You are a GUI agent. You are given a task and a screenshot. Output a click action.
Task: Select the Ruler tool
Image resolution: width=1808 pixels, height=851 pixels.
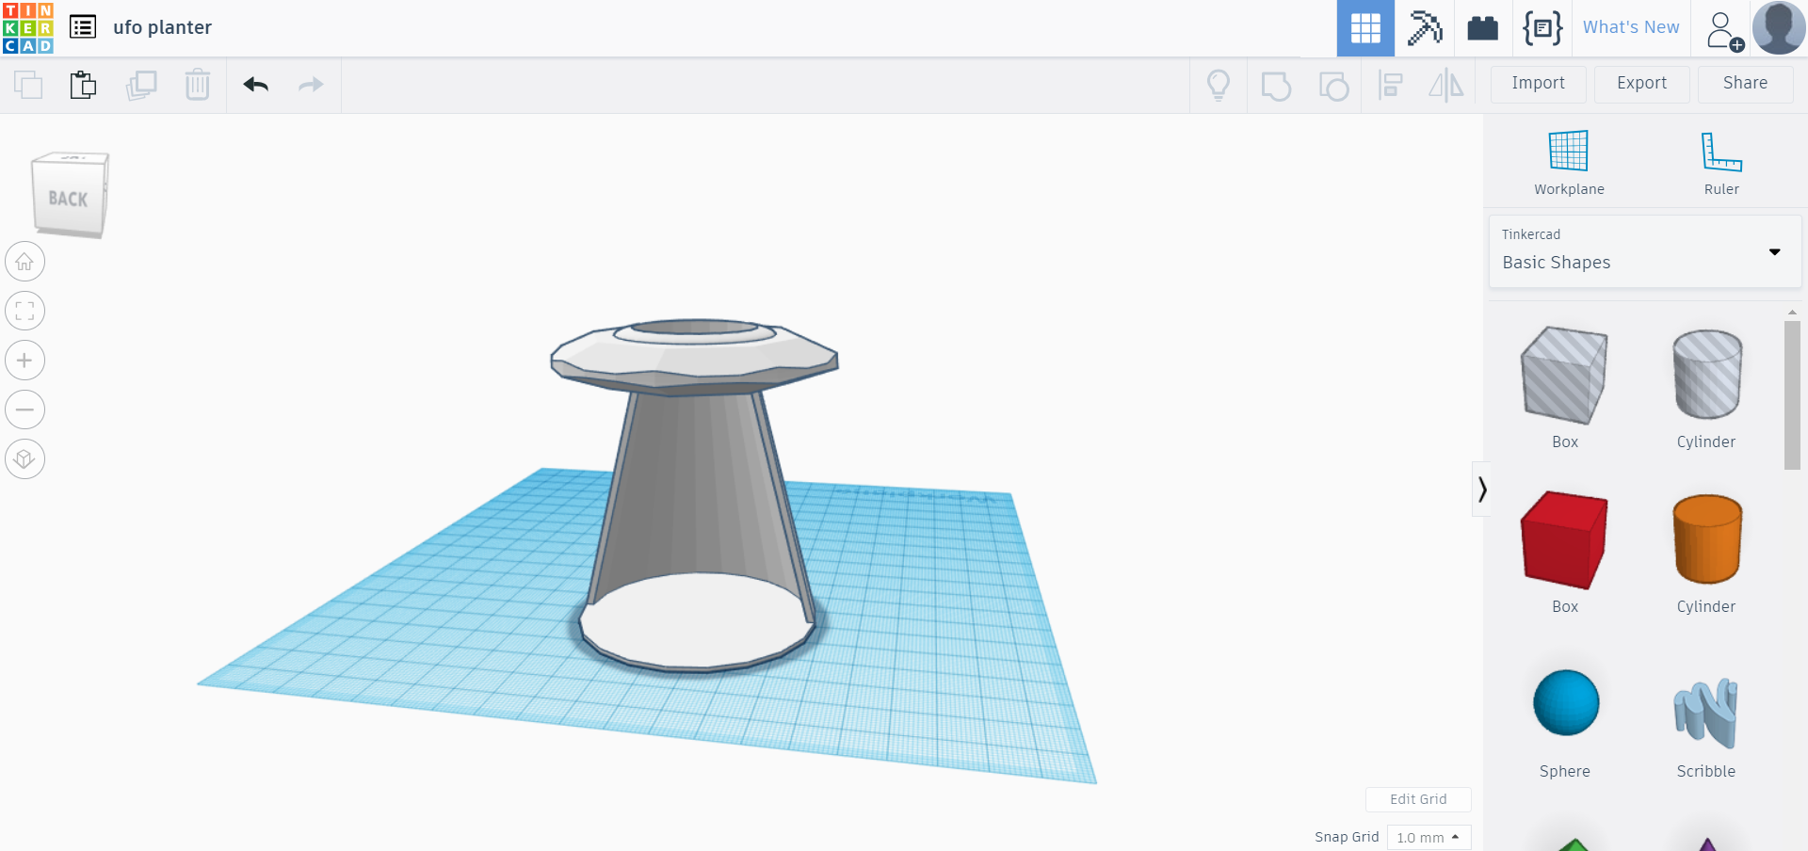1721,163
